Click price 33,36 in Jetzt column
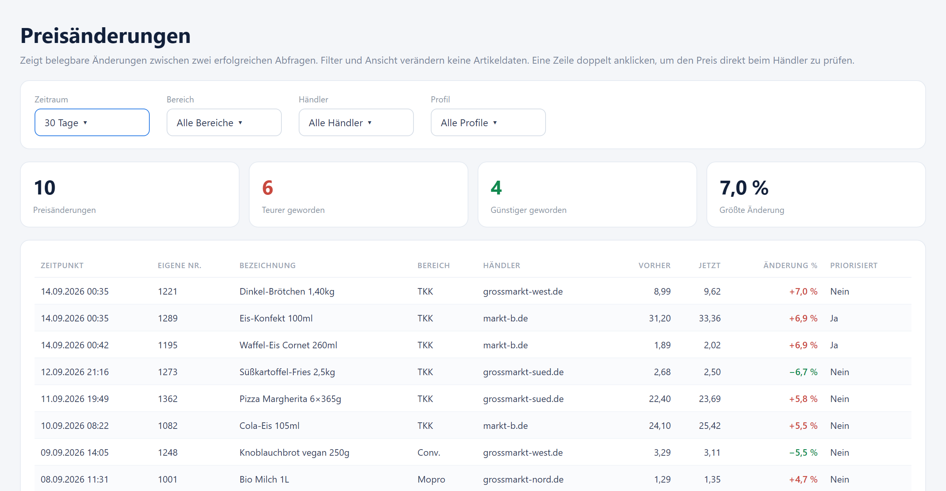 tap(709, 318)
